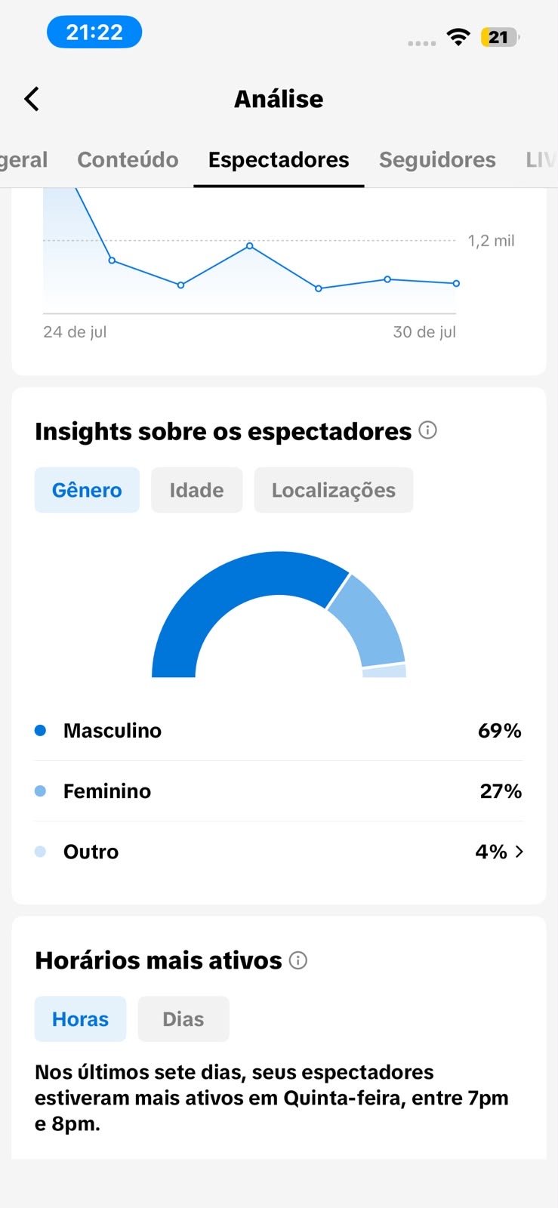This screenshot has width=558, height=1208.
Task: Tap the peak data point on 1,2 mil line
Action: pyautogui.click(x=249, y=246)
